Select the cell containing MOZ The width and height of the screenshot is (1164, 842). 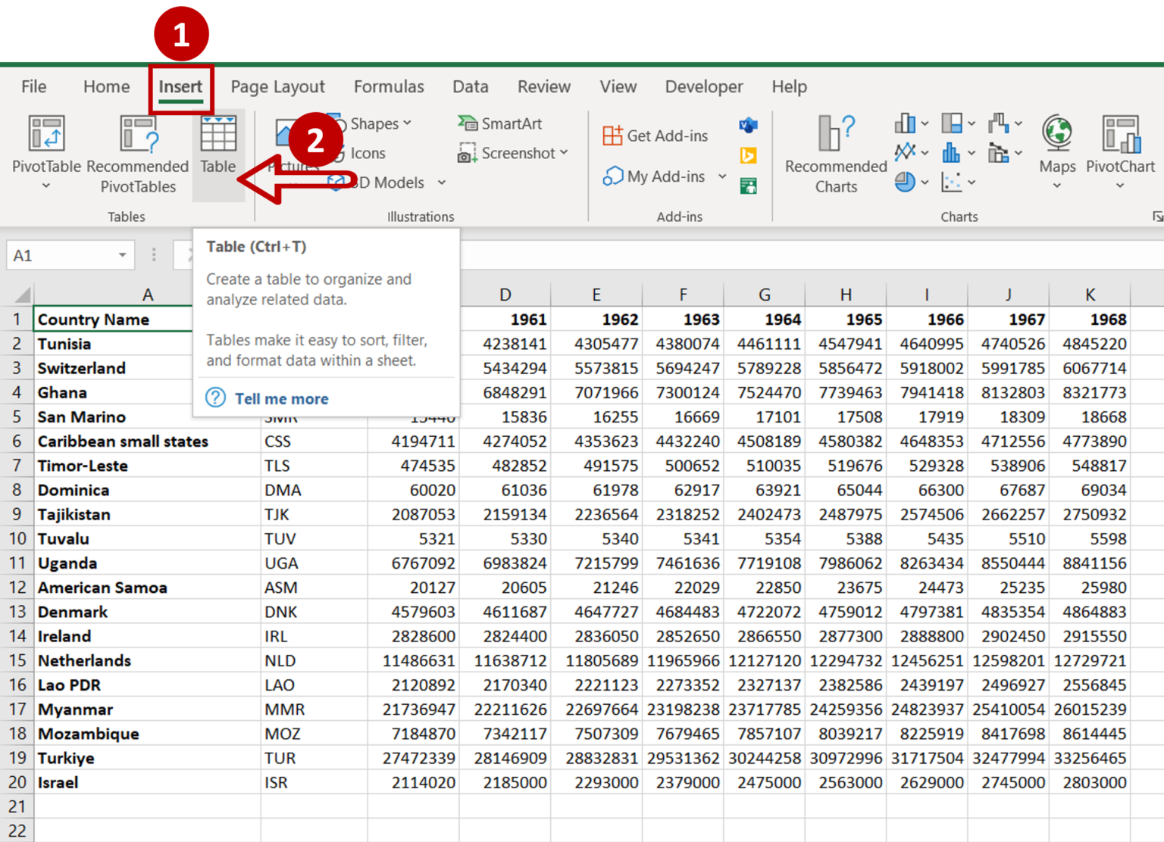(x=314, y=734)
